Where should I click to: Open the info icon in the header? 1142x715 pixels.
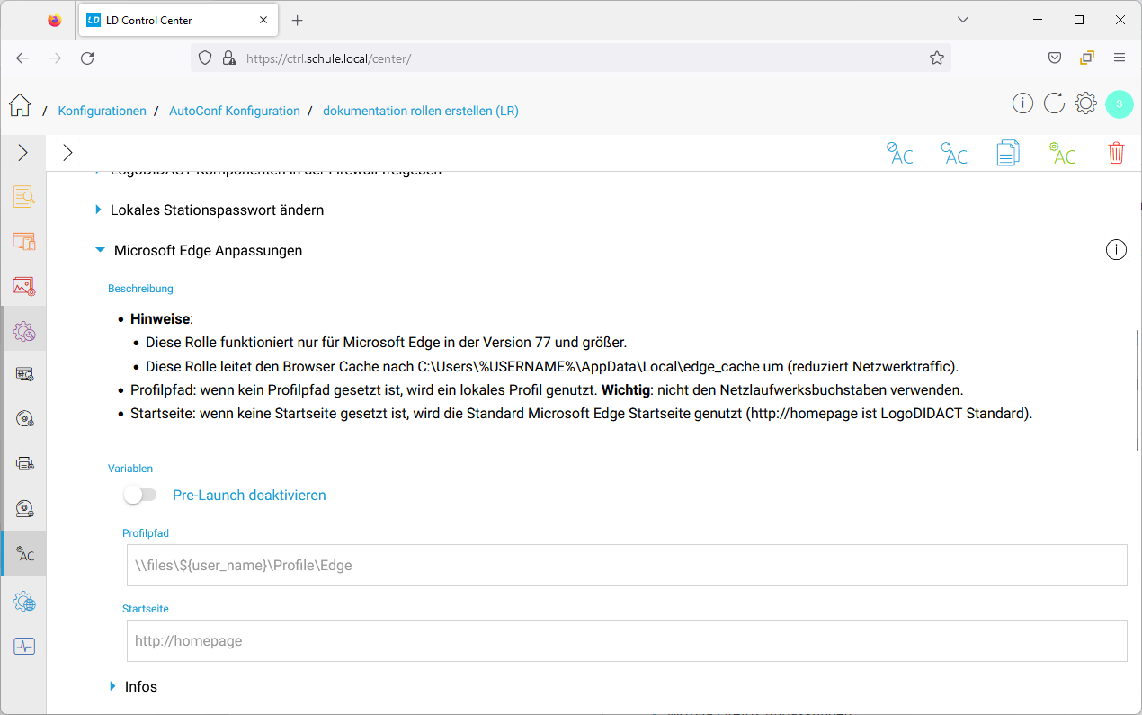click(1022, 103)
